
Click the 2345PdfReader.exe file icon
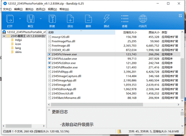[x=50, y=67]
